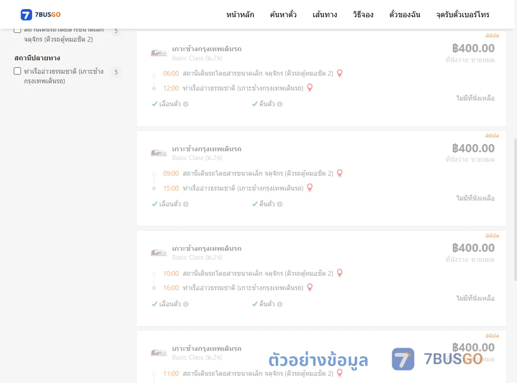
Task: Click operator name เกาะช้างกรุงเทพเดินรถ in 06:00 trip
Action: click(x=207, y=49)
